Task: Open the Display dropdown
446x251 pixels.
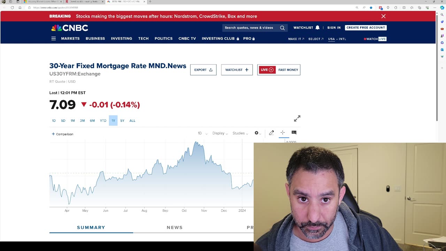Action: click(x=220, y=133)
